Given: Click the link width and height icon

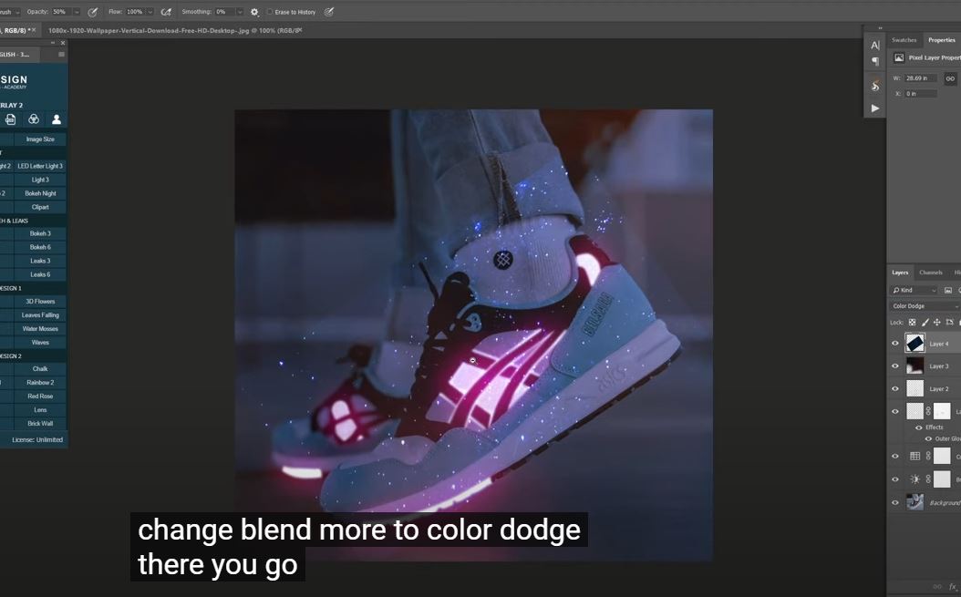Looking at the screenshot, I should [x=950, y=78].
